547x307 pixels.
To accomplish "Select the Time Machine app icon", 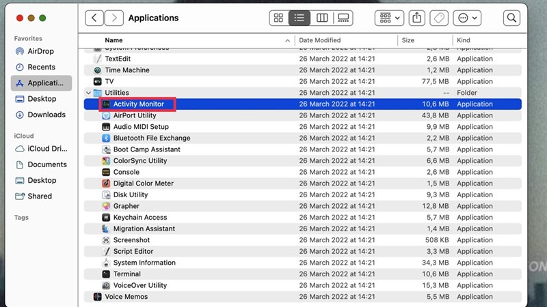I will (x=98, y=70).
